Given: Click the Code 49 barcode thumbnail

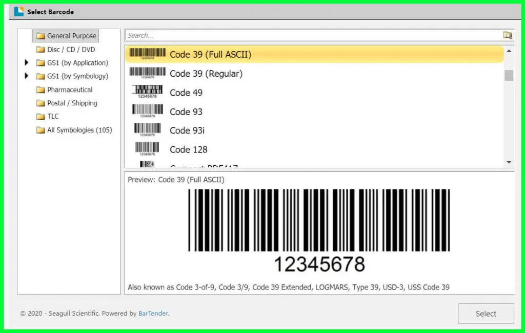Looking at the screenshot, I should pos(147,92).
